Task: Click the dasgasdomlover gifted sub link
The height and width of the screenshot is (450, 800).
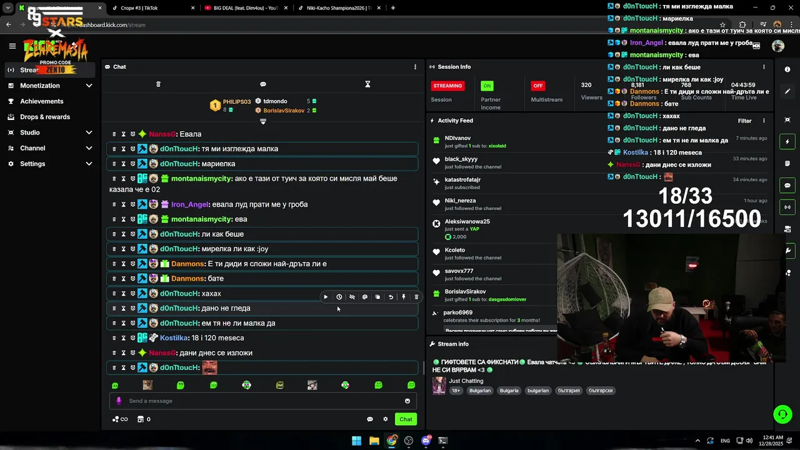Action: (507, 299)
